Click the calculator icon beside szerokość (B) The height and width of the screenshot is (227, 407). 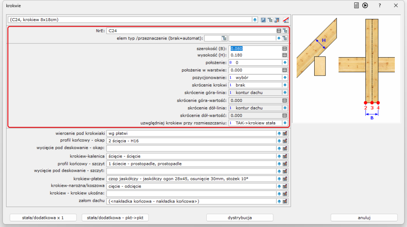[x=285, y=48]
